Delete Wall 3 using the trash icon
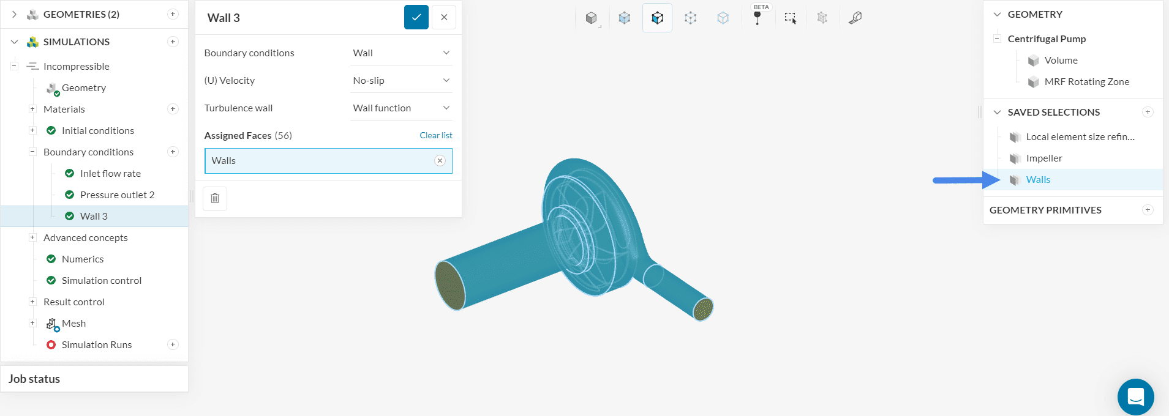Screen dimensions: 1169x416 coord(215,198)
